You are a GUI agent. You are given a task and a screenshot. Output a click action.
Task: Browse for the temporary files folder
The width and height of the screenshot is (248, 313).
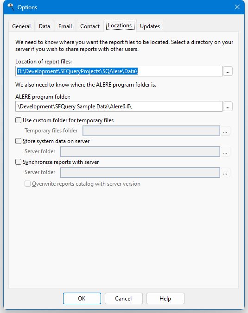tap(225, 131)
